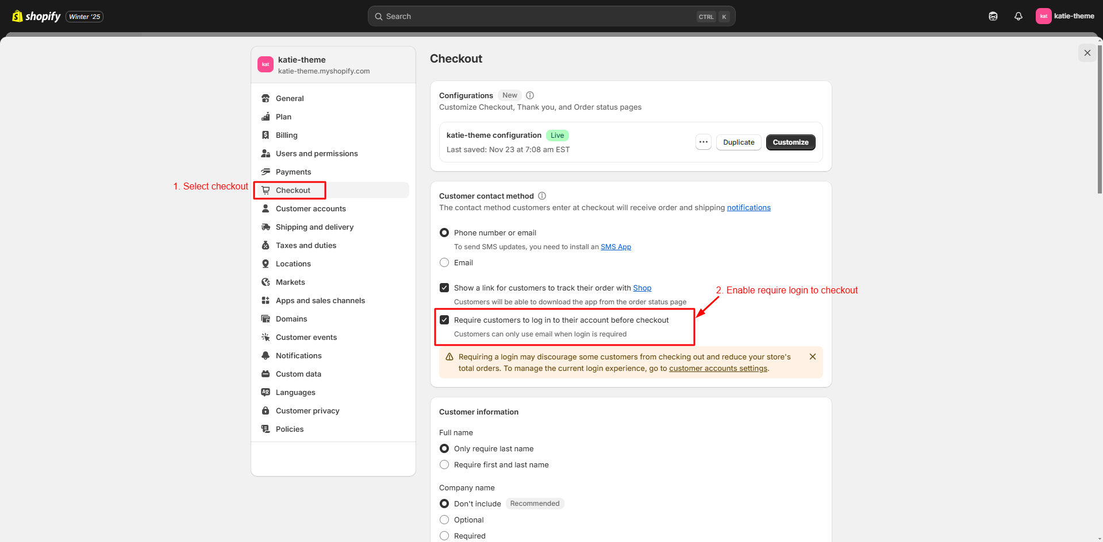Open Shipping and delivery settings

[x=314, y=227]
